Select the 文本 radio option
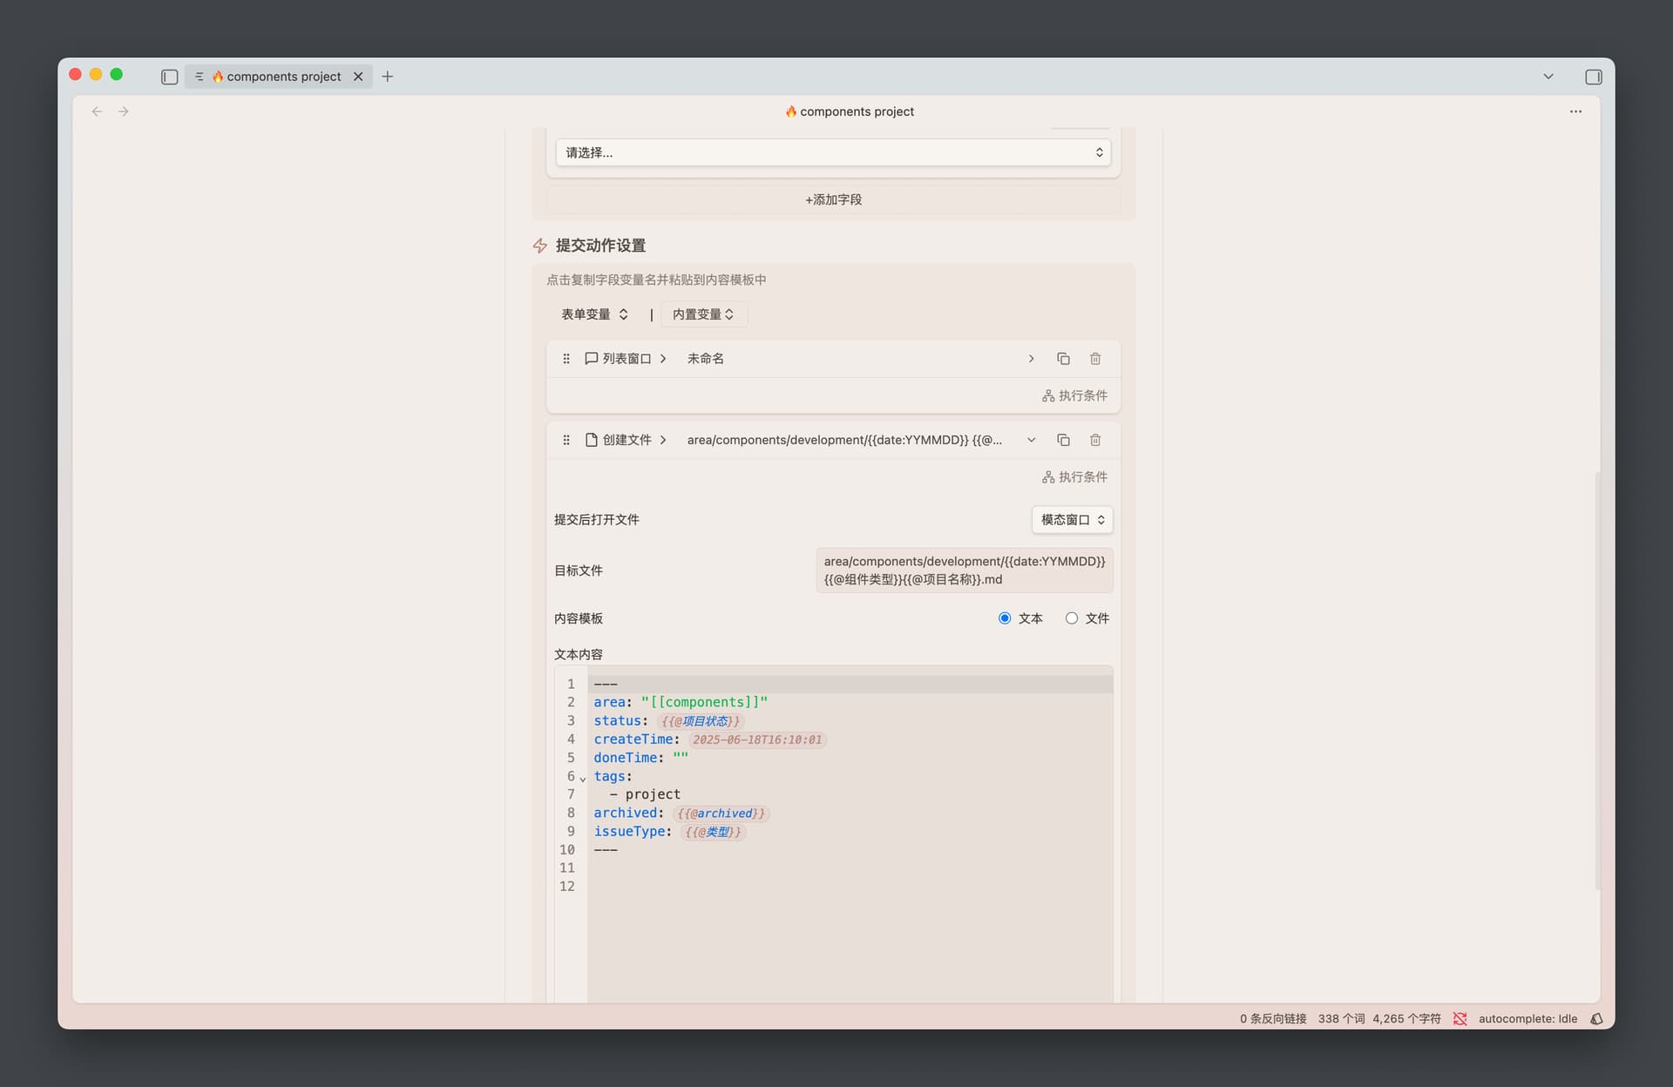This screenshot has width=1673, height=1087. coord(1005,618)
